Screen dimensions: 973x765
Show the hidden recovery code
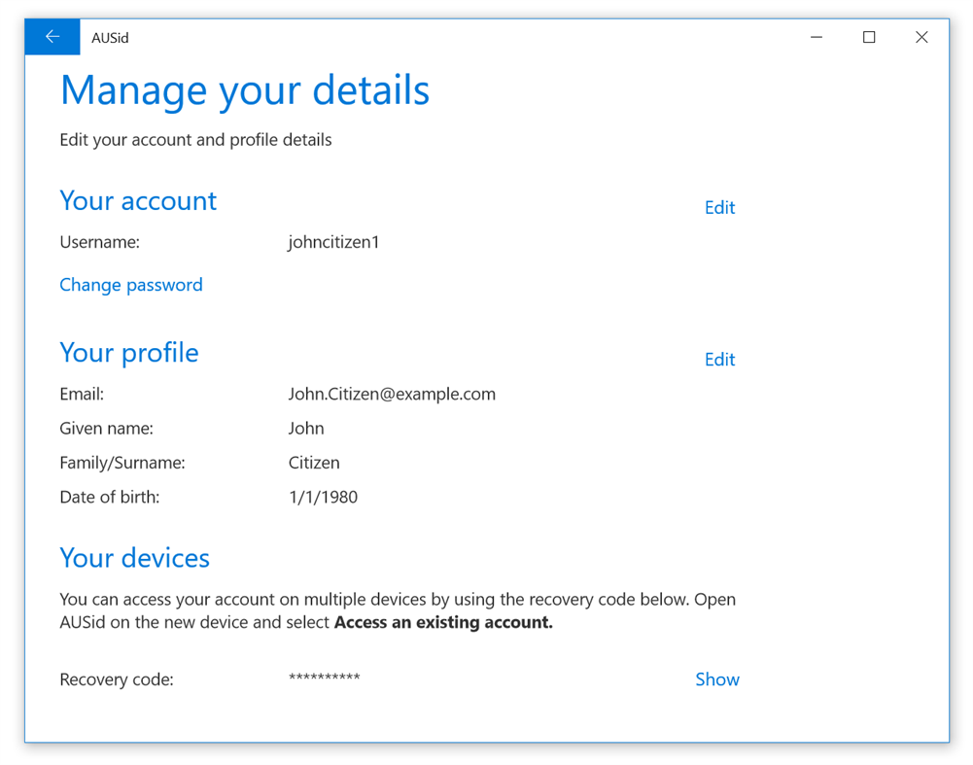pos(716,678)
